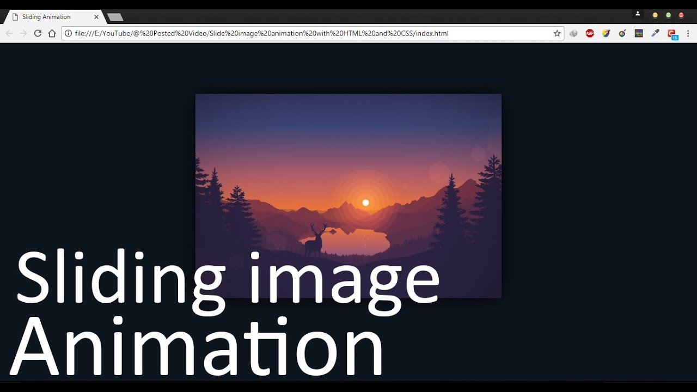Image resolution: width=697 pixels, height=392 pixels.
Task: Click the Chrome profile person icon
Action: coord(638,14)
